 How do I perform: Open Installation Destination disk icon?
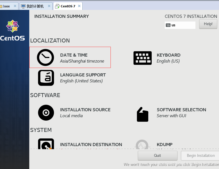click(46, 144)
